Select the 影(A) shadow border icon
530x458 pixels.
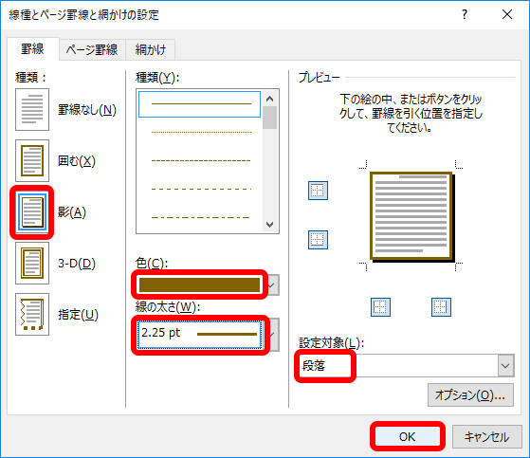coord(32,212)
